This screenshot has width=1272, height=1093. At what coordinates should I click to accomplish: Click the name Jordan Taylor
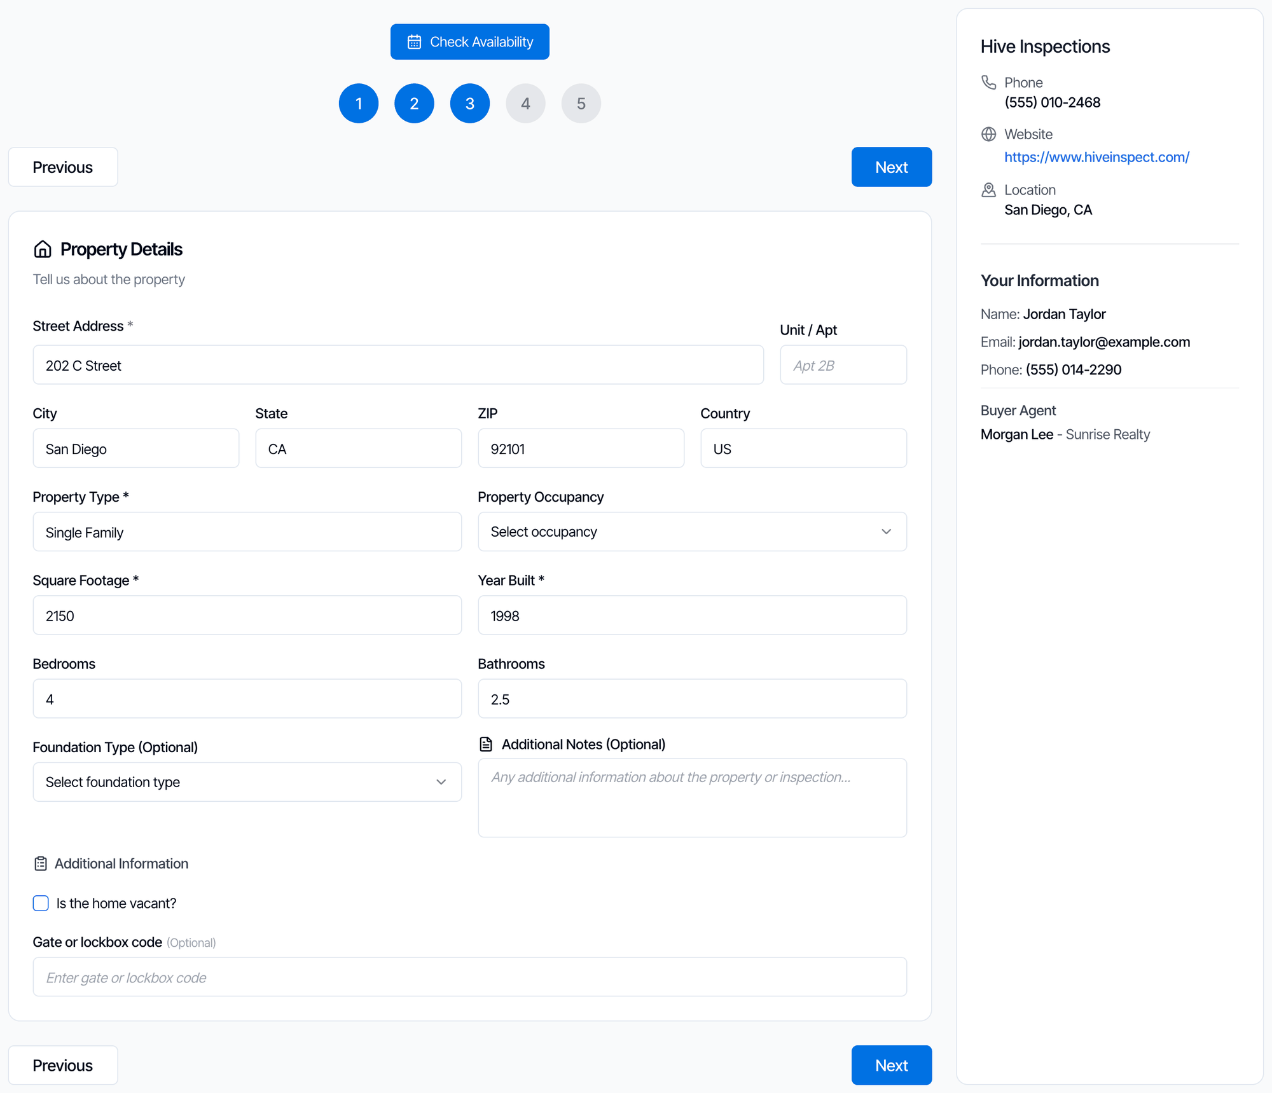click(x=1065, y=314)
